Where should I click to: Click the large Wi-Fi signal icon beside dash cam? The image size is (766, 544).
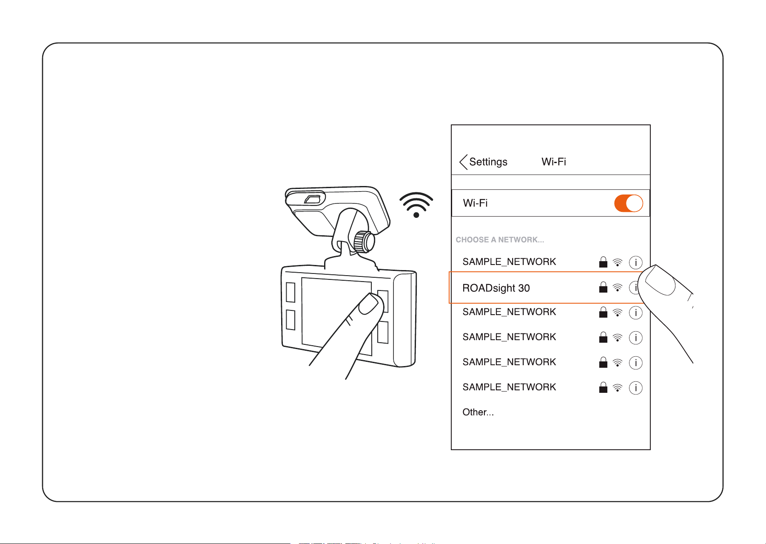pos(416,205)
